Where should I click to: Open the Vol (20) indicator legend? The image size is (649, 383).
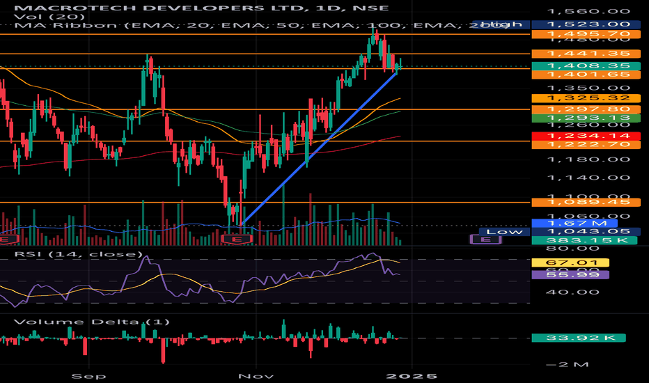(x=49, y=17)
